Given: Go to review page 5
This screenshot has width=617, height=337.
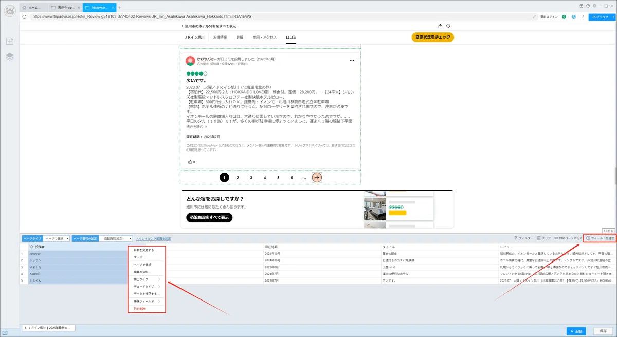Looking at the screenshot, I should point(278,177).
